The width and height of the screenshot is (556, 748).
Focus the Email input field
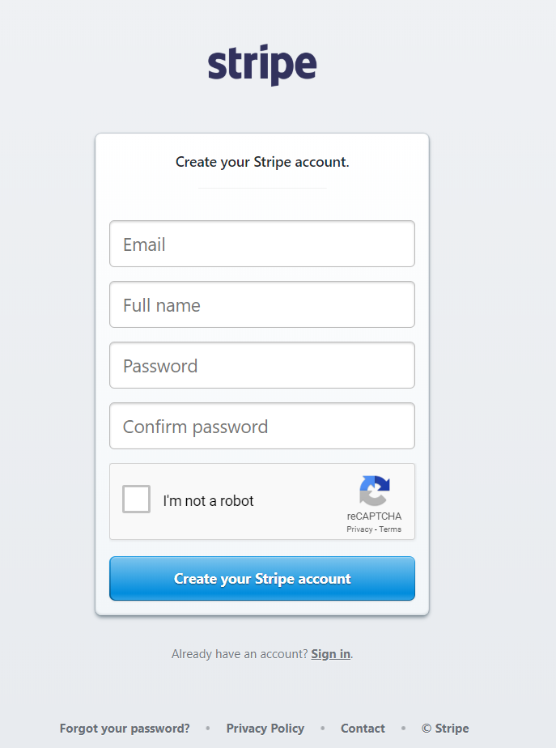261,244
